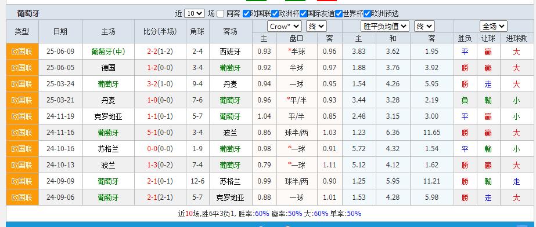Image resolution: width=536 pixels, height=227 pixels.
Task: Open home team 克罗地亚 in 24-11-19 row
Action: pos(109,116)
